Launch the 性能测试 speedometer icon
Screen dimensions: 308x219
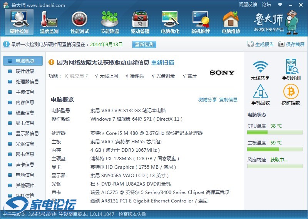click(x=80, y=22)
